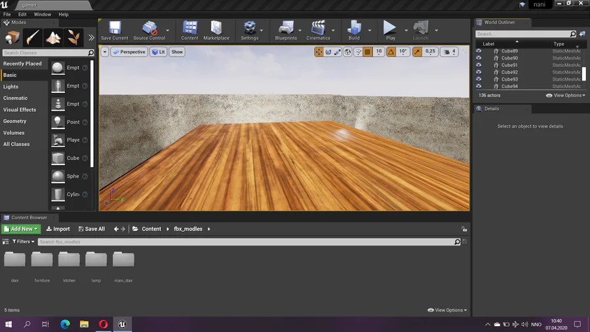Open the Window menu
The height and width of the screenshot is (332, 590).
pos(42,14)
